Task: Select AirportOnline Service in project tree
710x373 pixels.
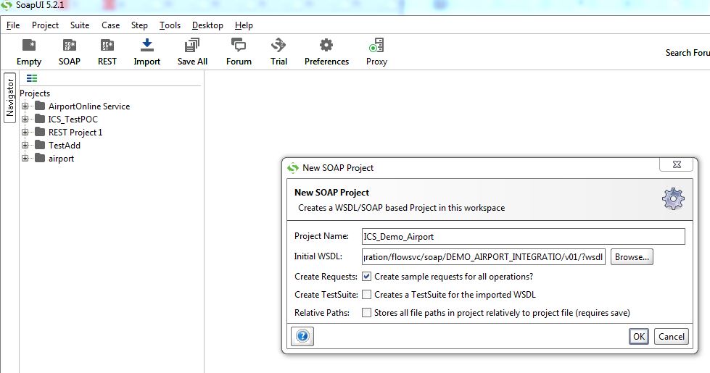Action: click(89, 106)
